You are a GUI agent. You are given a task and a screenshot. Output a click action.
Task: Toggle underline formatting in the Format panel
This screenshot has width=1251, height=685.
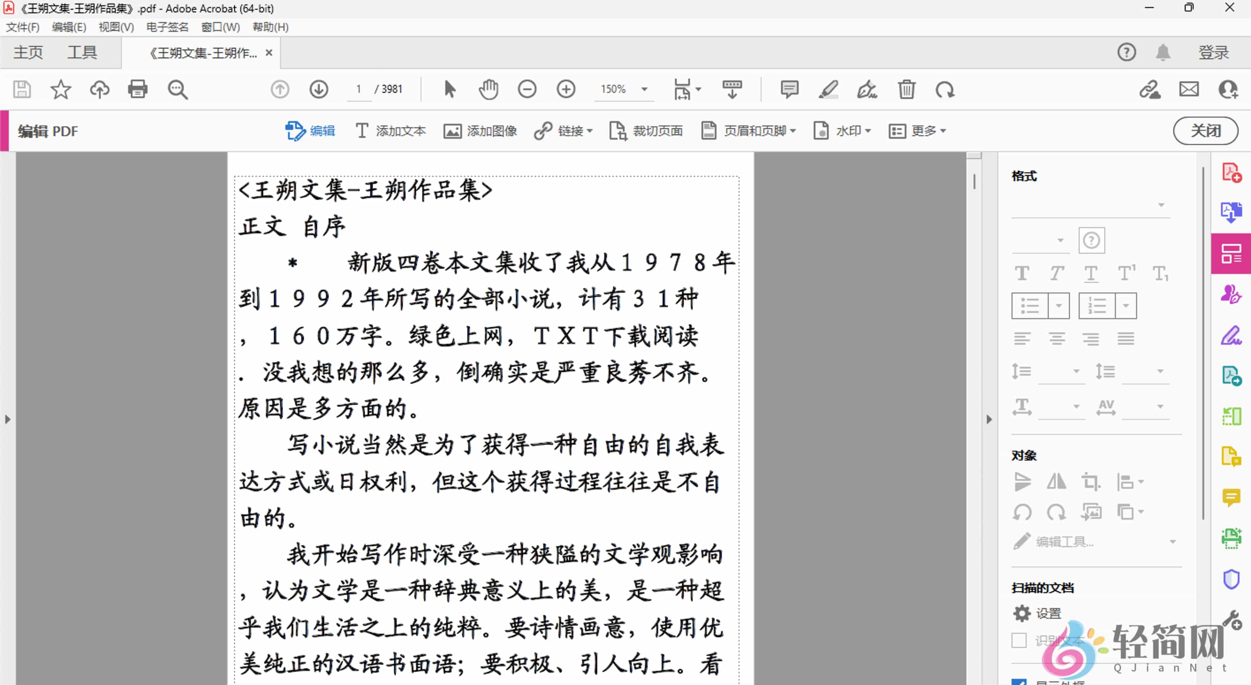1091,273
